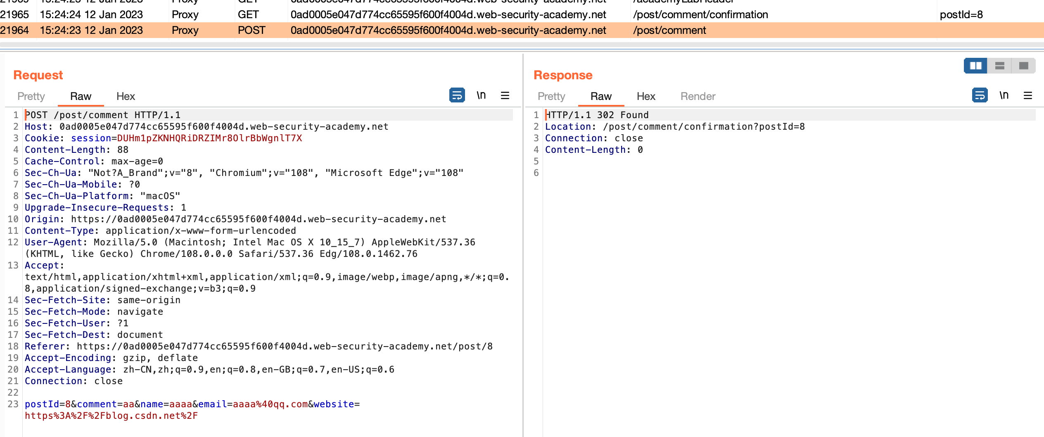
Task: Open Request panel hamburger options menu
Action: pos(505,95)
